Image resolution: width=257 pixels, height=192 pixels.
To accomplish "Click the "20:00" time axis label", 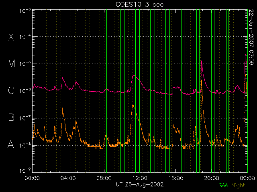I will tap(212, 178).
